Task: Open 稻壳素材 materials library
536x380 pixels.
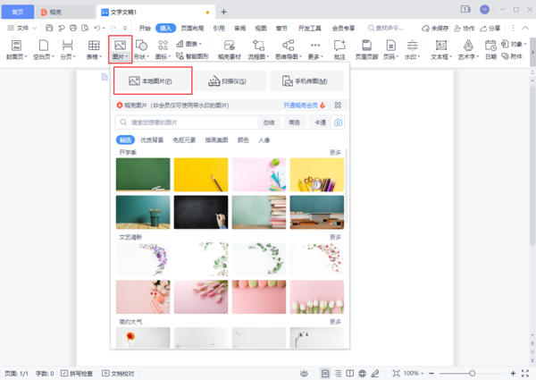Action: coord(230,49)
